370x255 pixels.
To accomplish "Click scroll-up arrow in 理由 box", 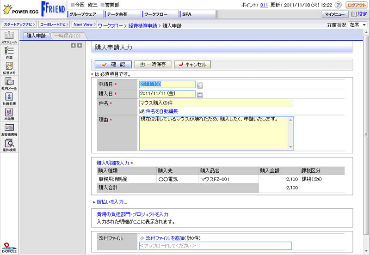I will click(291, 120).
